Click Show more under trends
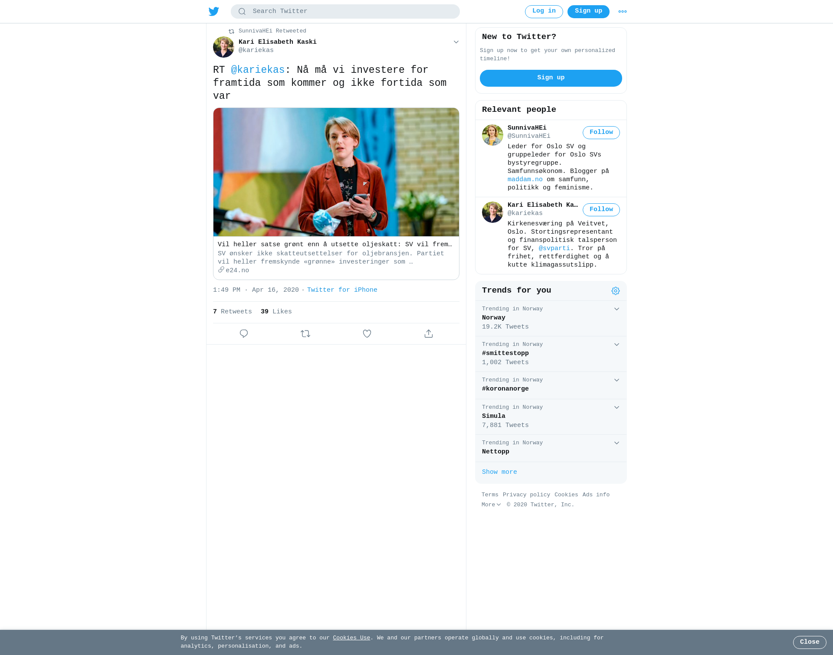This screenshot has width=833, height=655. [499, 472]
